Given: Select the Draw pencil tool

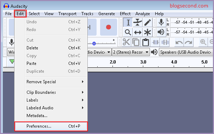Looking at the screenshot, I should (148, 23).
